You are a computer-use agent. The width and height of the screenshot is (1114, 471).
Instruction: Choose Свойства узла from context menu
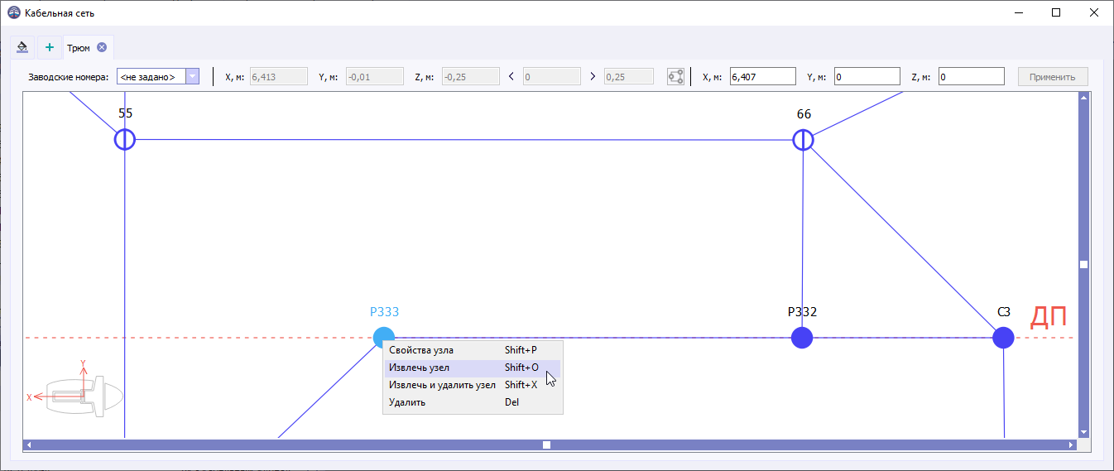(473, 350)
